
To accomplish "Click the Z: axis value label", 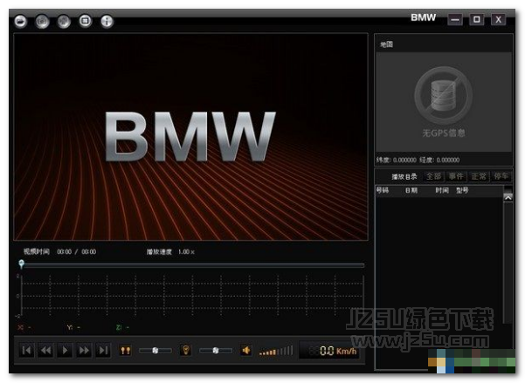I will pos(122,327).
